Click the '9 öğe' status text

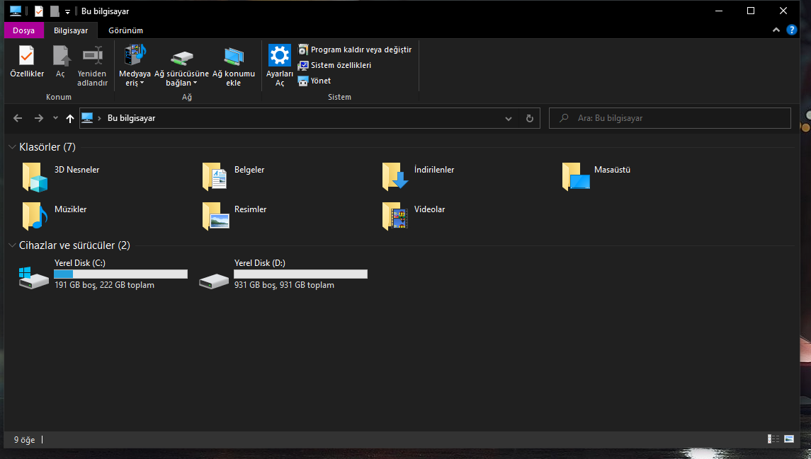click(x=24, y=440)
